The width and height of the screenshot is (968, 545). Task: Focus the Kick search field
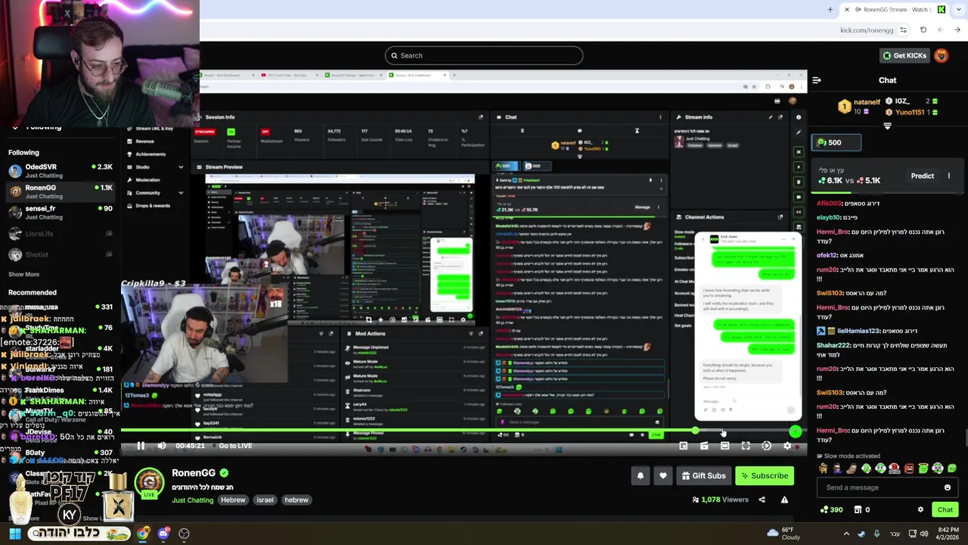pyautogui.click(x=484, y=55)
